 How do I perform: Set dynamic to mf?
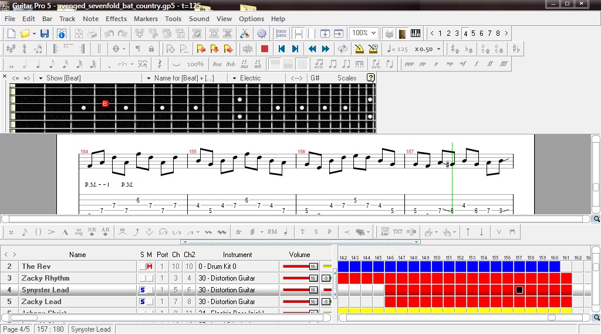point(464,64)
